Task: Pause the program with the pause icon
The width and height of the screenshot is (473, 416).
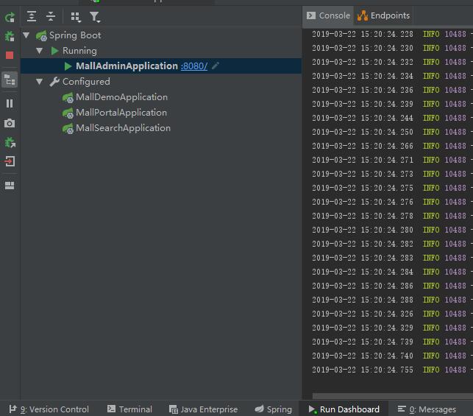Action: pos(10,104)
